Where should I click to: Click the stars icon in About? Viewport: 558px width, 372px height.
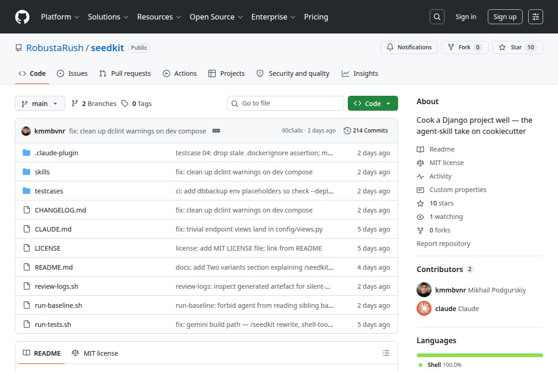click(420, 203)
